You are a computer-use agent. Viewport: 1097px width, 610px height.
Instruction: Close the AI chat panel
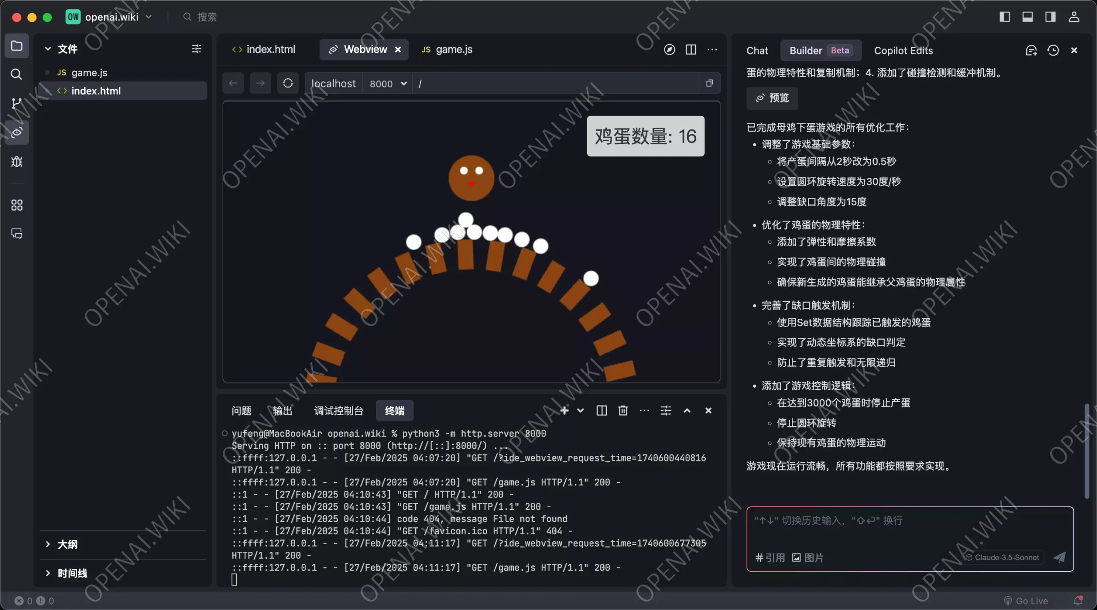pyautogui.click(x=1074, y=51)
